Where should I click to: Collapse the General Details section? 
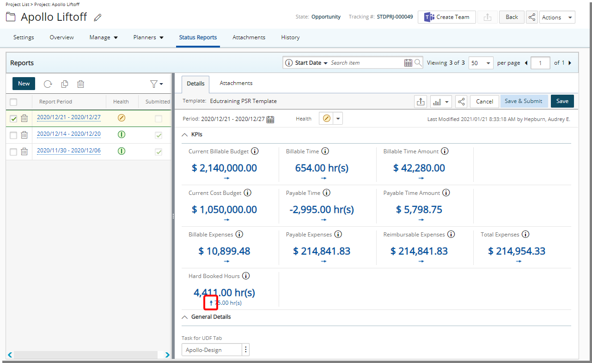tap(185, 317)
